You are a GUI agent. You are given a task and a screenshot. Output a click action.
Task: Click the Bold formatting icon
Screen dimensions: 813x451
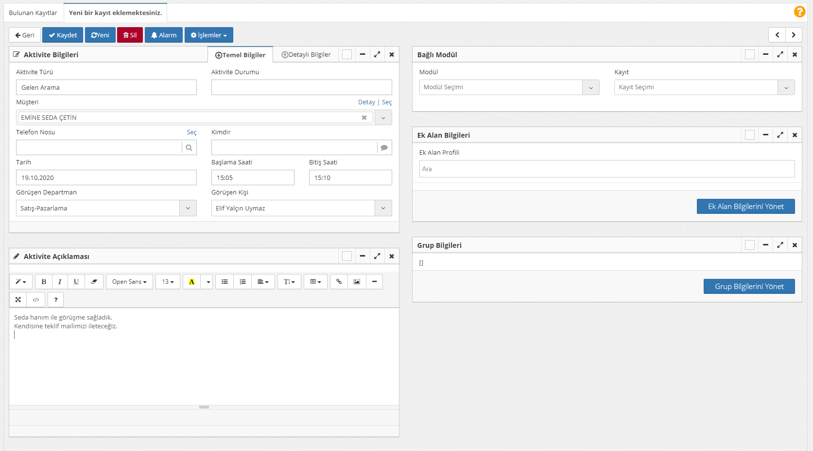[44, 282]
